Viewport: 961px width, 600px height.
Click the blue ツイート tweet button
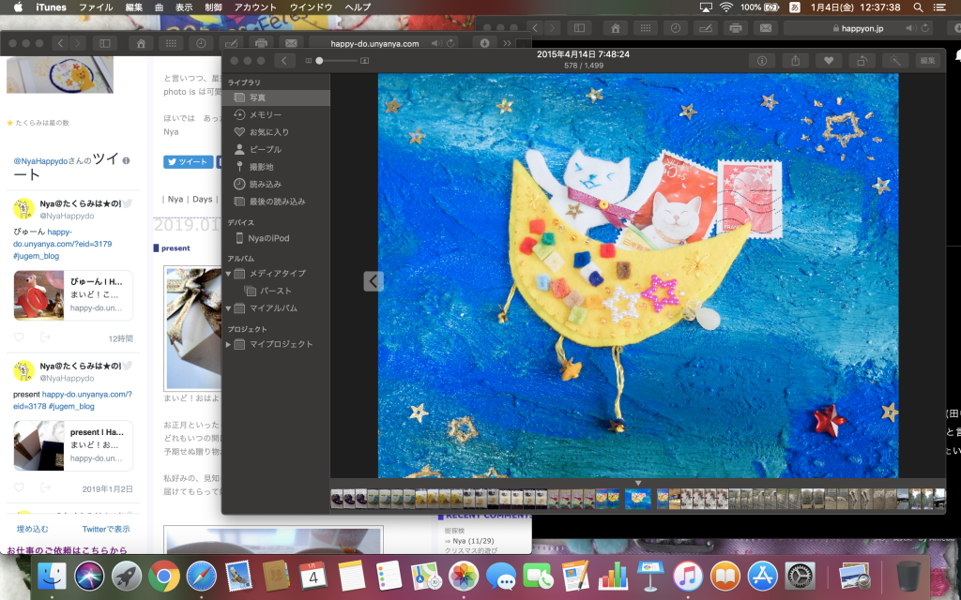(188, 161)
